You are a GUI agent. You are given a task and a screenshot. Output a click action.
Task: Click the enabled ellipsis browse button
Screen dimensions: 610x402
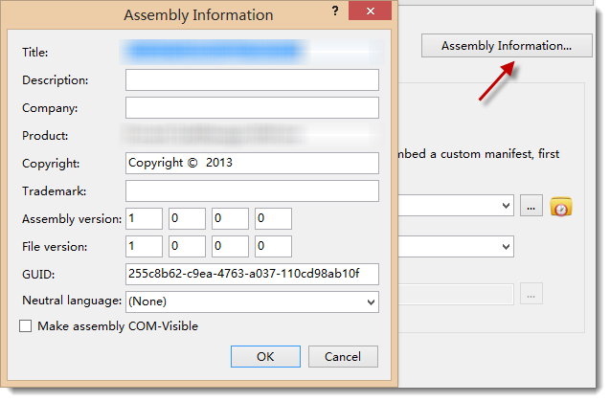[x=531, y=206]
